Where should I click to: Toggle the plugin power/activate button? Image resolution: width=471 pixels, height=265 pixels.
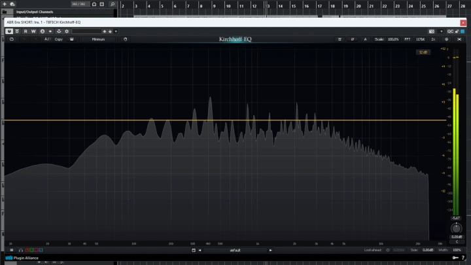pos(9,31)
